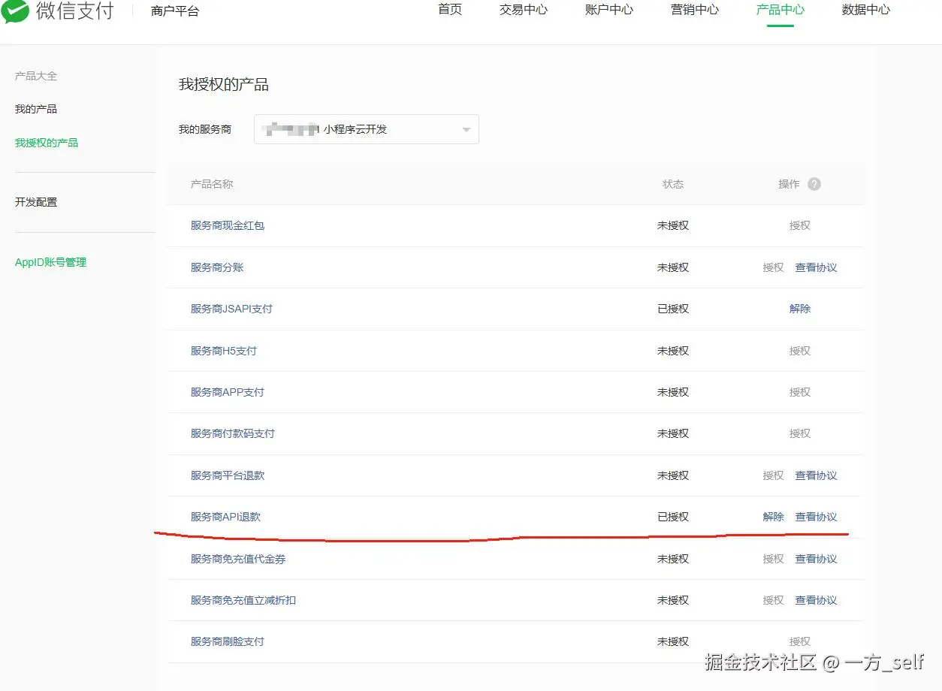Click 授权 for 服务商刷脸支付
Screen dimensions: 942x691
pos(800,641)
